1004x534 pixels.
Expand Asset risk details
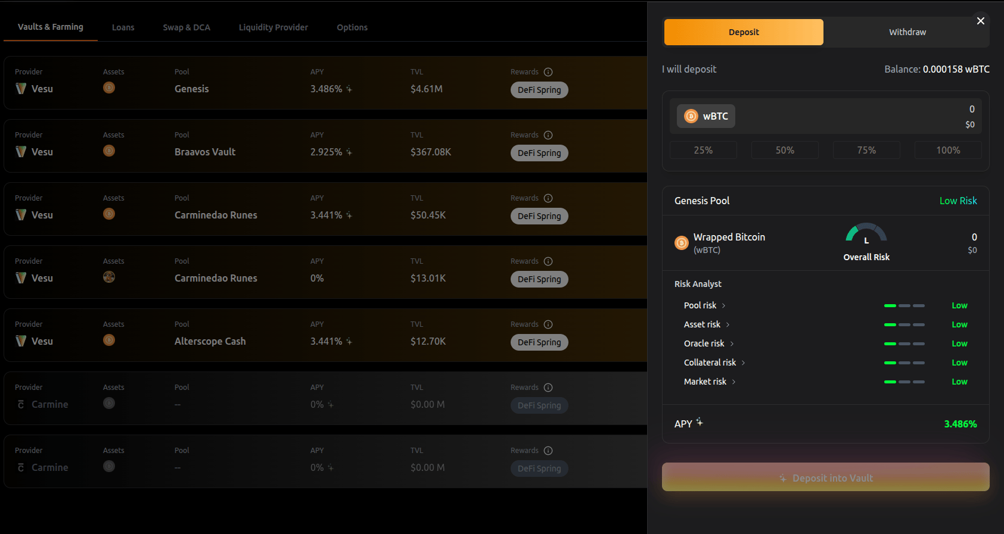707,324
